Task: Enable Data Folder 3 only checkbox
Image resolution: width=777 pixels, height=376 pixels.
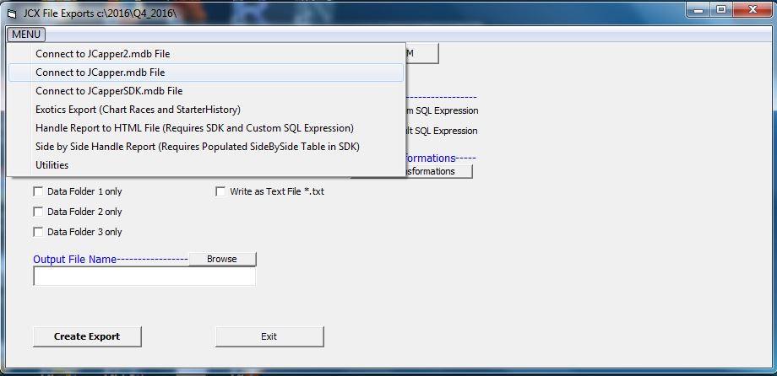Action: (38, 232)
